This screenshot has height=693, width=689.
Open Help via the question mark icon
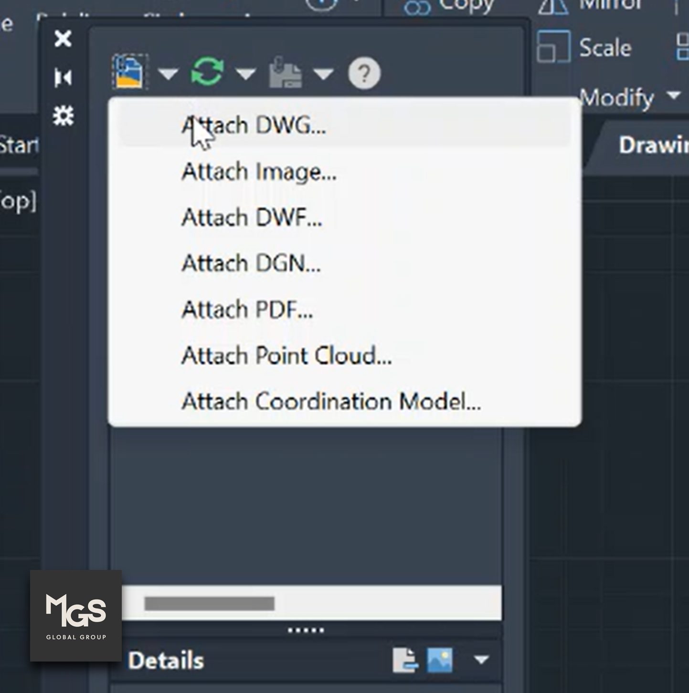click(363, 73)
